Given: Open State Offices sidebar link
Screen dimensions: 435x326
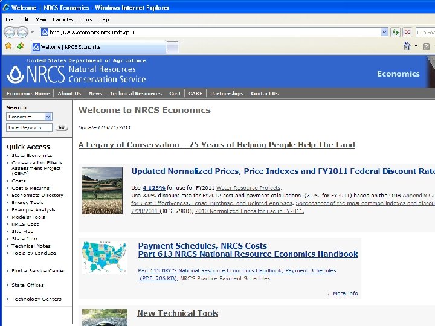Looking at the screenshot, I should pyautogui.click(x=28, y=285).
